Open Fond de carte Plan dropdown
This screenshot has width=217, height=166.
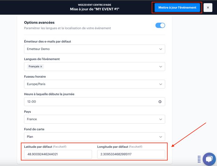coord(95,137)
